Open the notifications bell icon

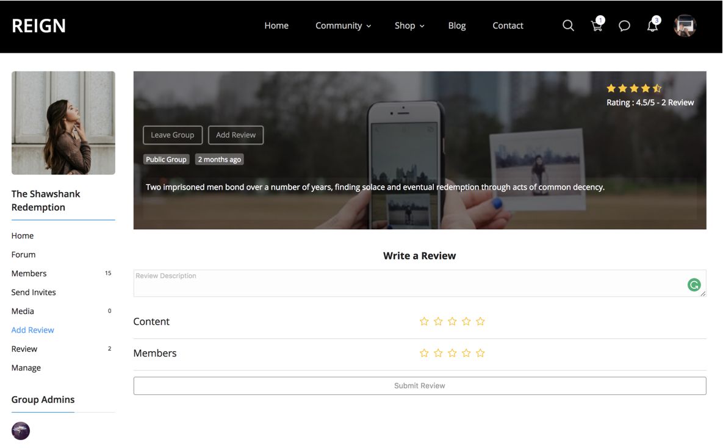[653, 25]
